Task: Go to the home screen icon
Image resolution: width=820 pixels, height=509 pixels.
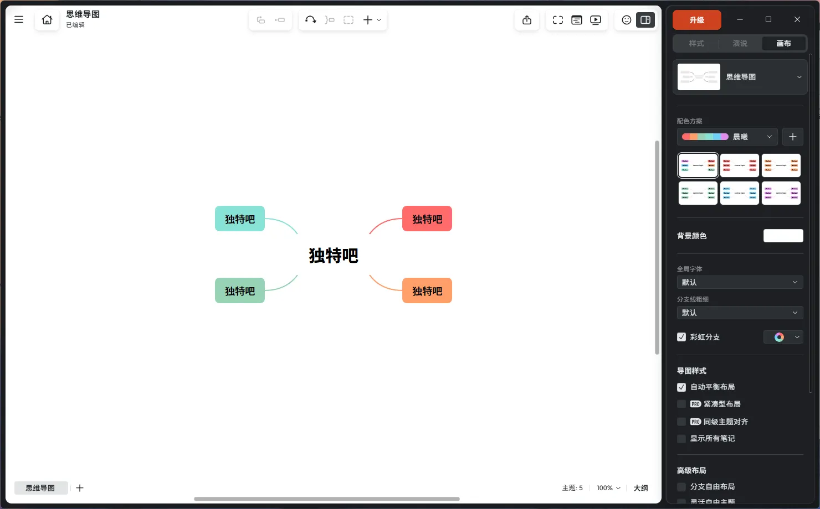Action: (x=47, y=20)
